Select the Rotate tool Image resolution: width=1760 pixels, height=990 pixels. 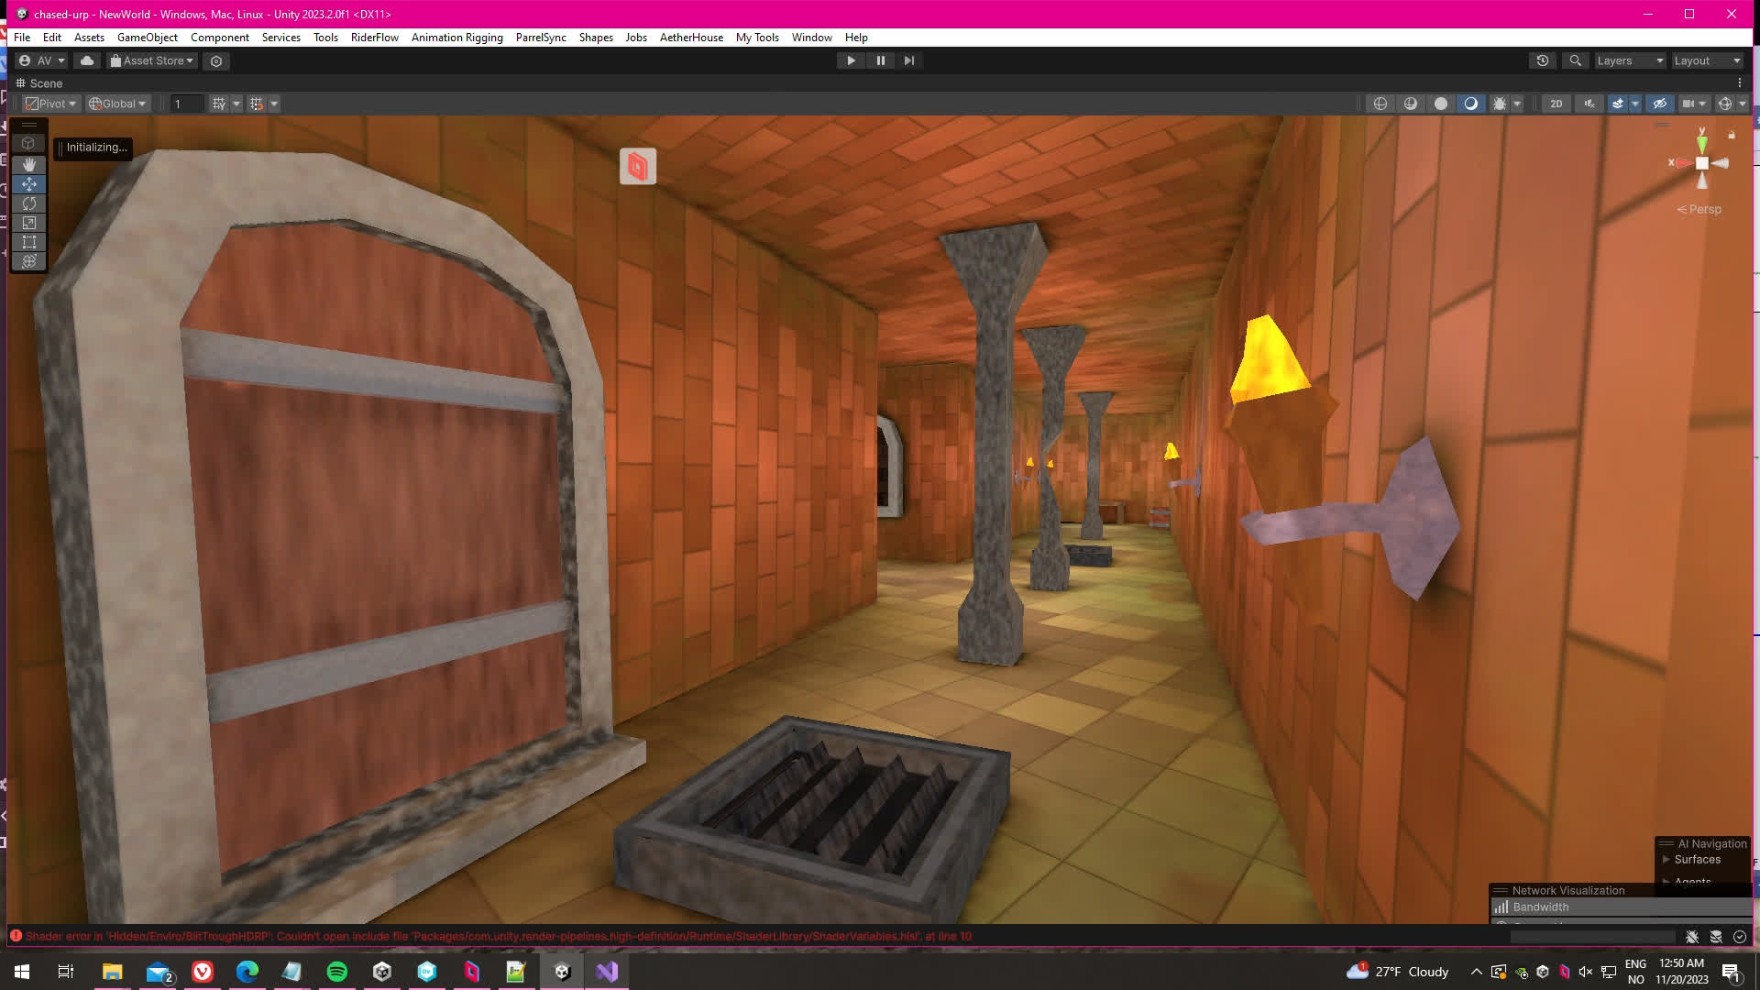pos(28,203)
